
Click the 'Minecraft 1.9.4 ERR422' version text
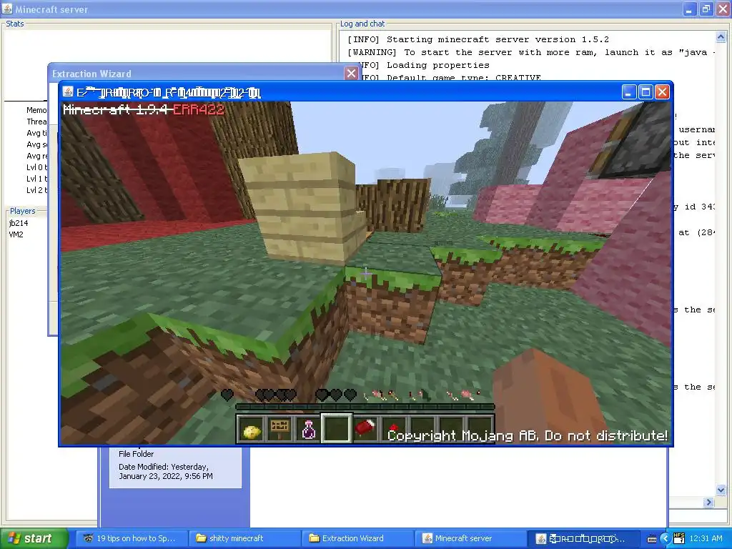pyautogui.click(x=143, y=109)
